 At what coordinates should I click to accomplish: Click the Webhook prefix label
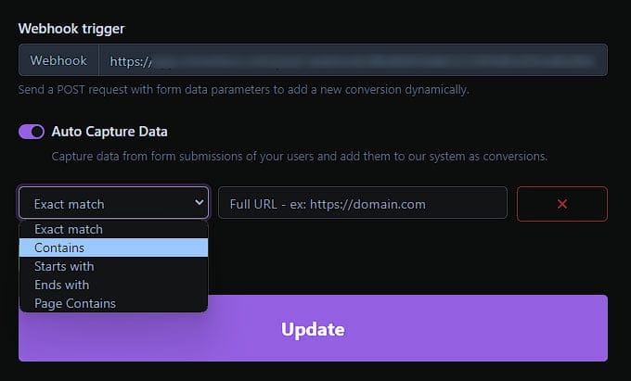pyautogui.click(x=58, y=60)
